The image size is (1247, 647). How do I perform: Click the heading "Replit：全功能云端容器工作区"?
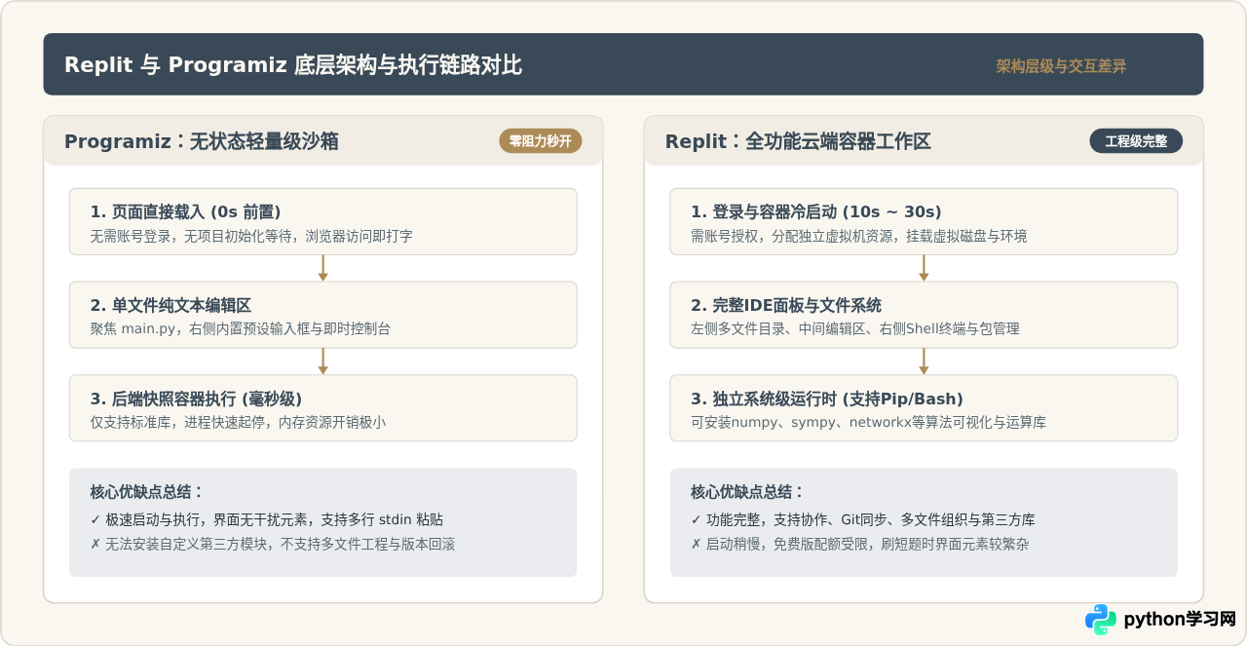click(x=798, y=141)
